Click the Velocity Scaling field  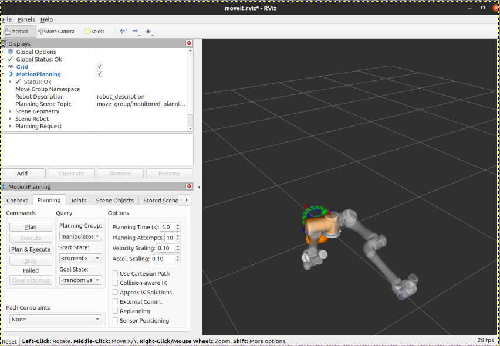click(x=165, y=248)
